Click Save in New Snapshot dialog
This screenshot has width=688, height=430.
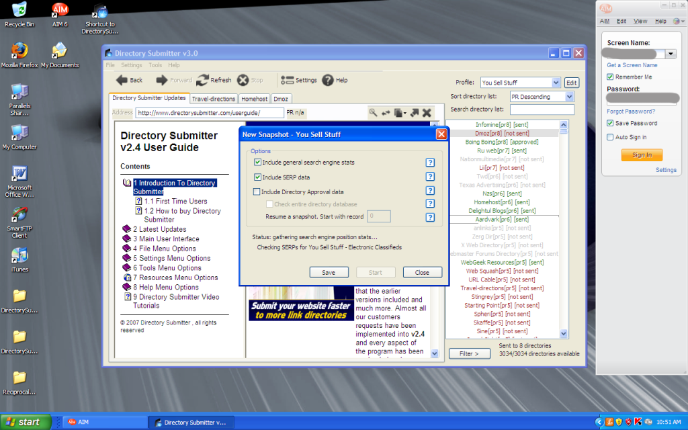[x=329, y=273]
